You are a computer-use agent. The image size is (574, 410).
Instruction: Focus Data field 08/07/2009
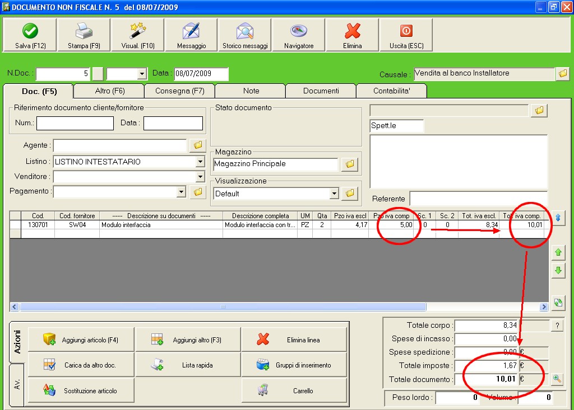coord(201,74)
